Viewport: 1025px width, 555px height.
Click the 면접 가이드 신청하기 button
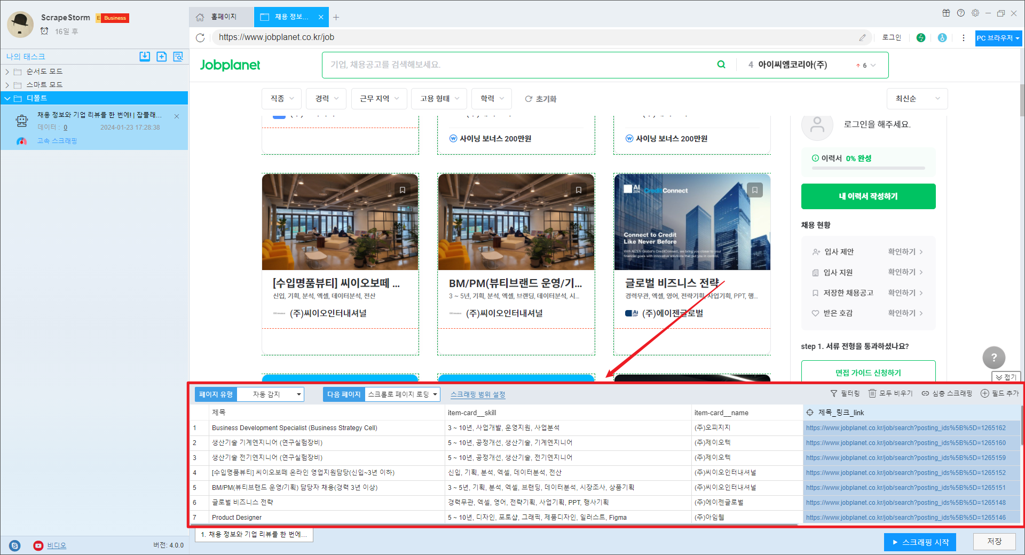pos(868,372)
